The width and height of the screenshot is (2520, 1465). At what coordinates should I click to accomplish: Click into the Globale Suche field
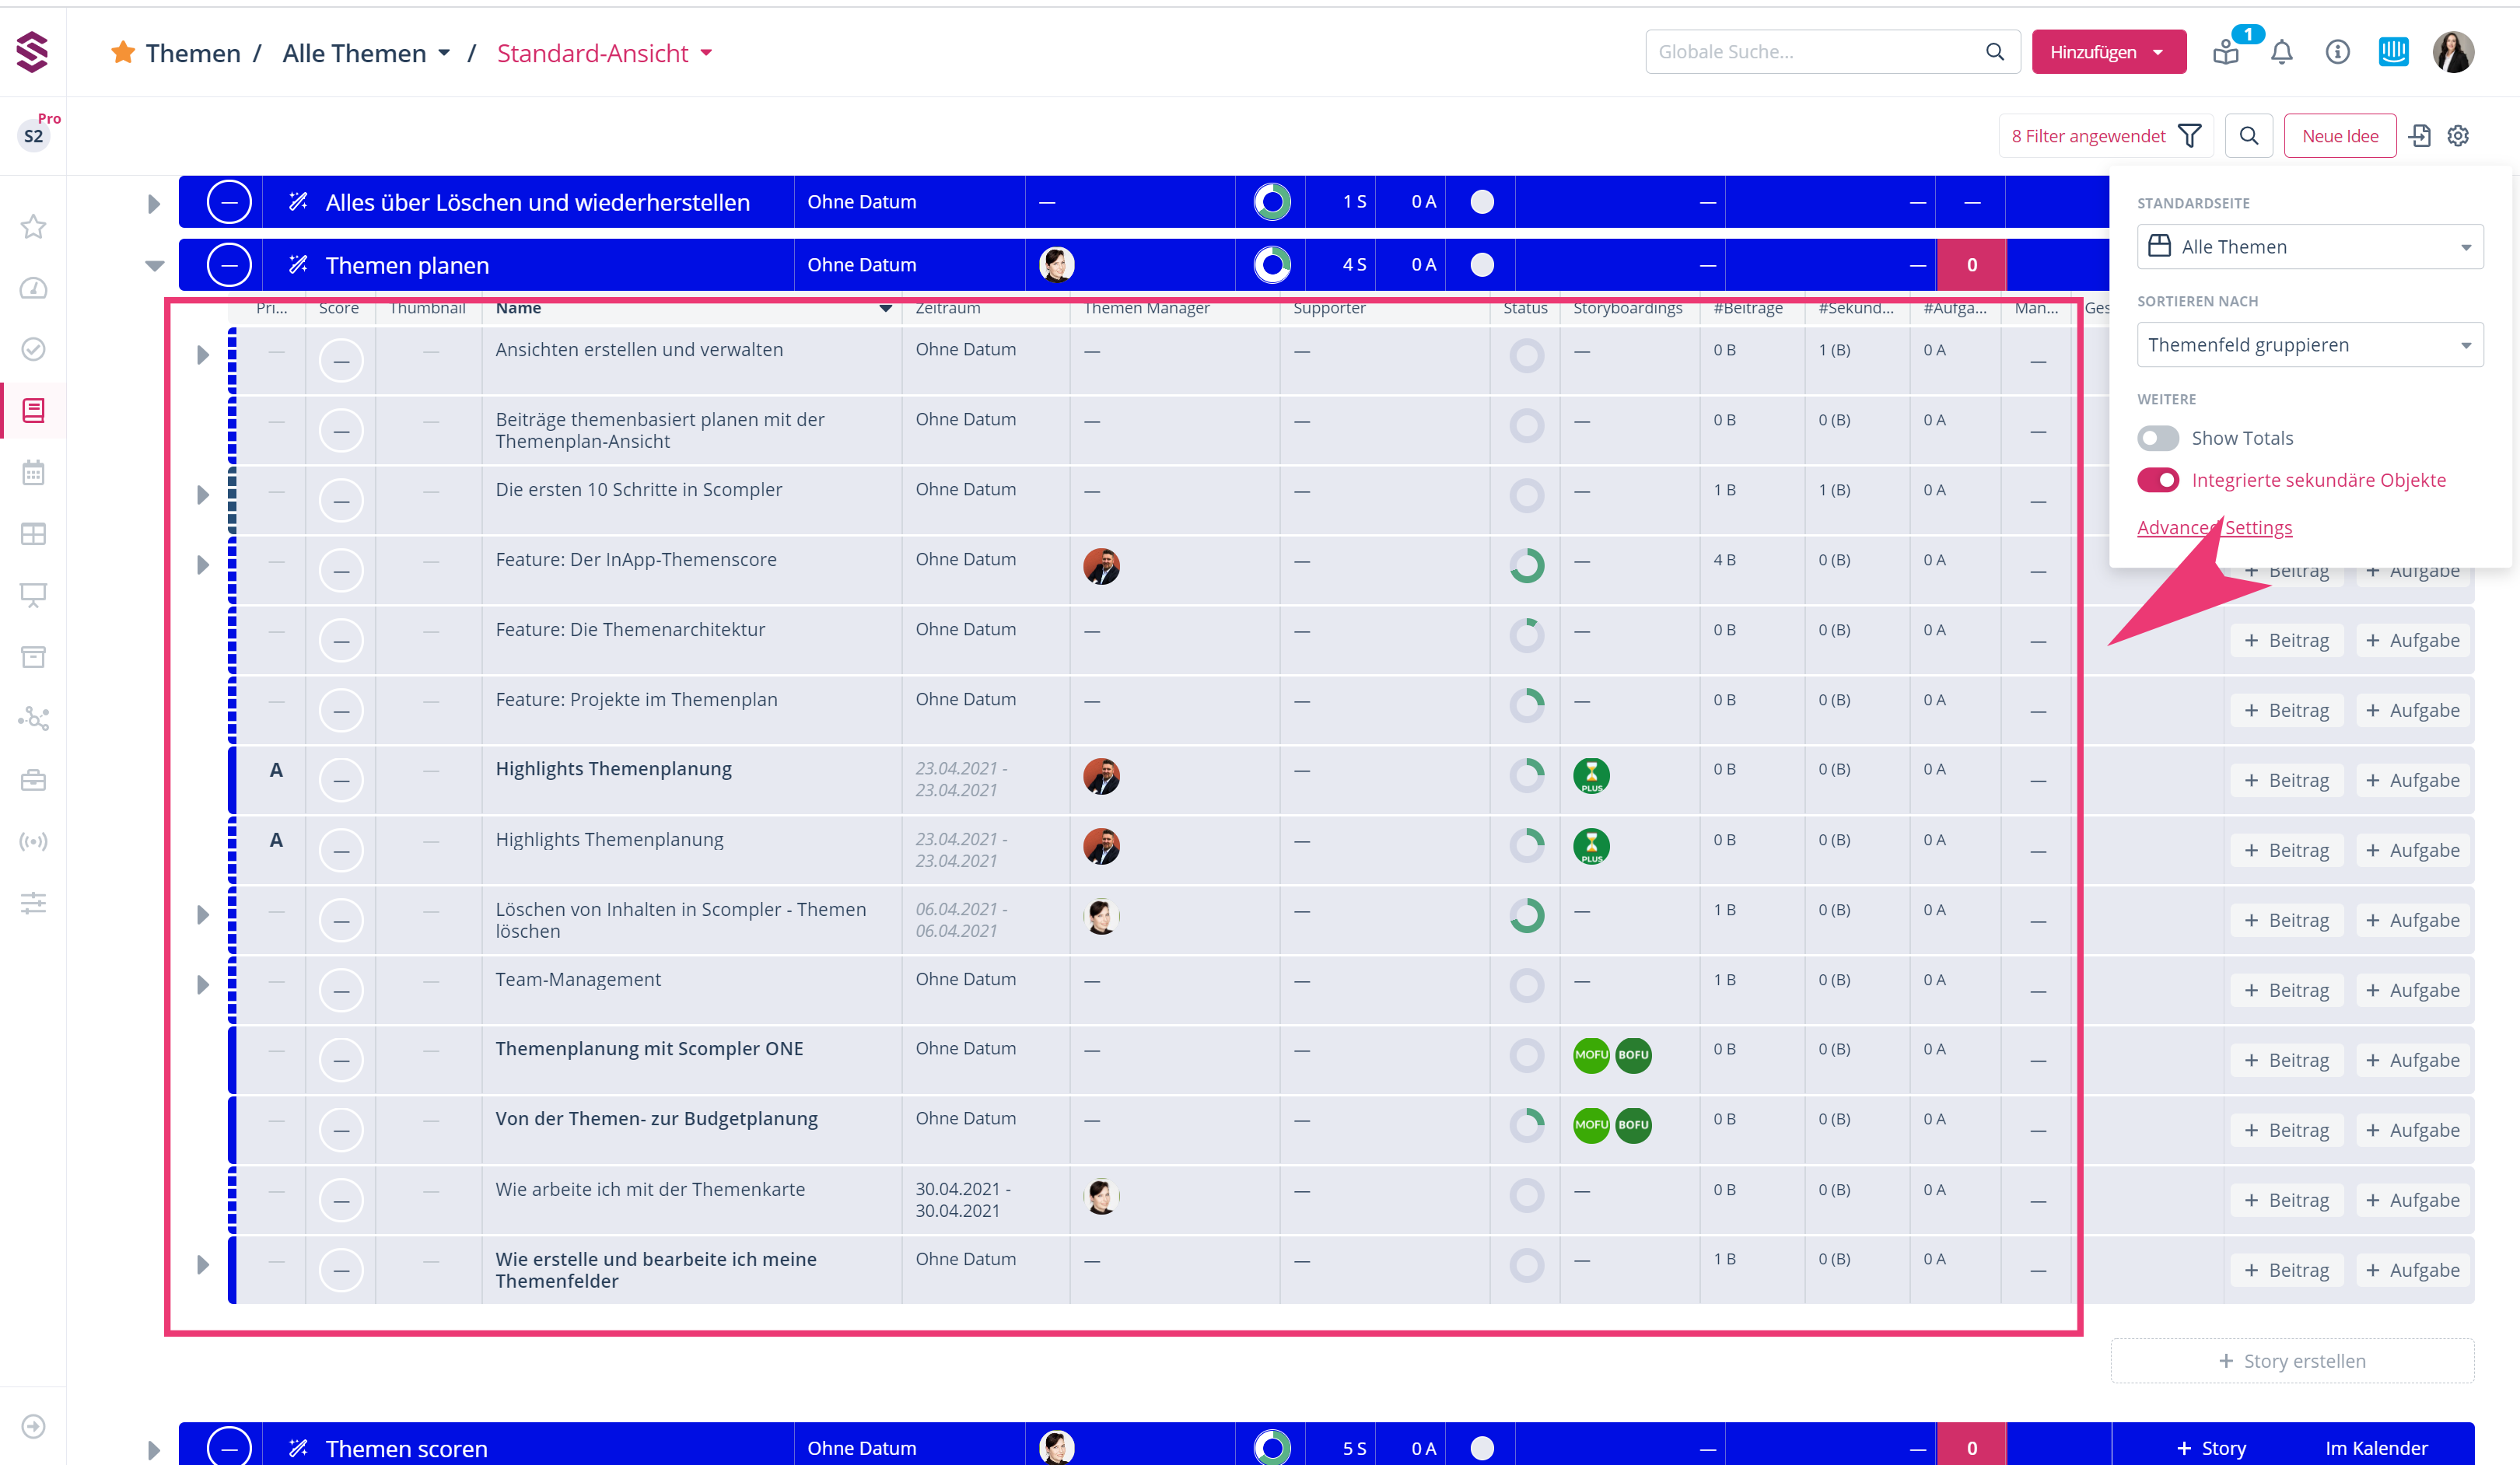1815,52
